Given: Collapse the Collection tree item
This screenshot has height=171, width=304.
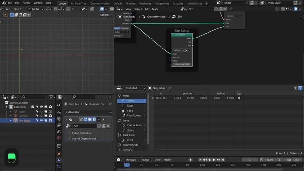Looking at the screenshot, I should (7, 107).
